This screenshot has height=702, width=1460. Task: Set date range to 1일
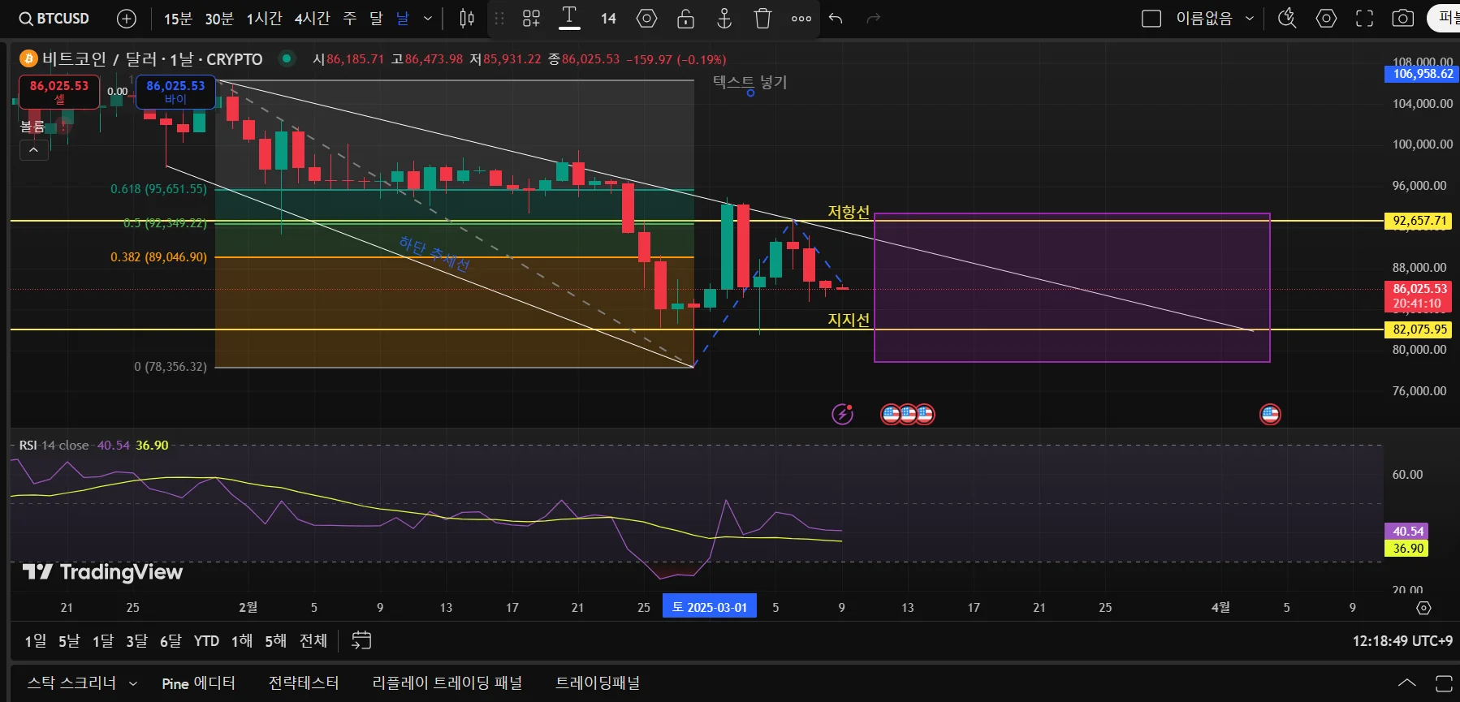36,641
